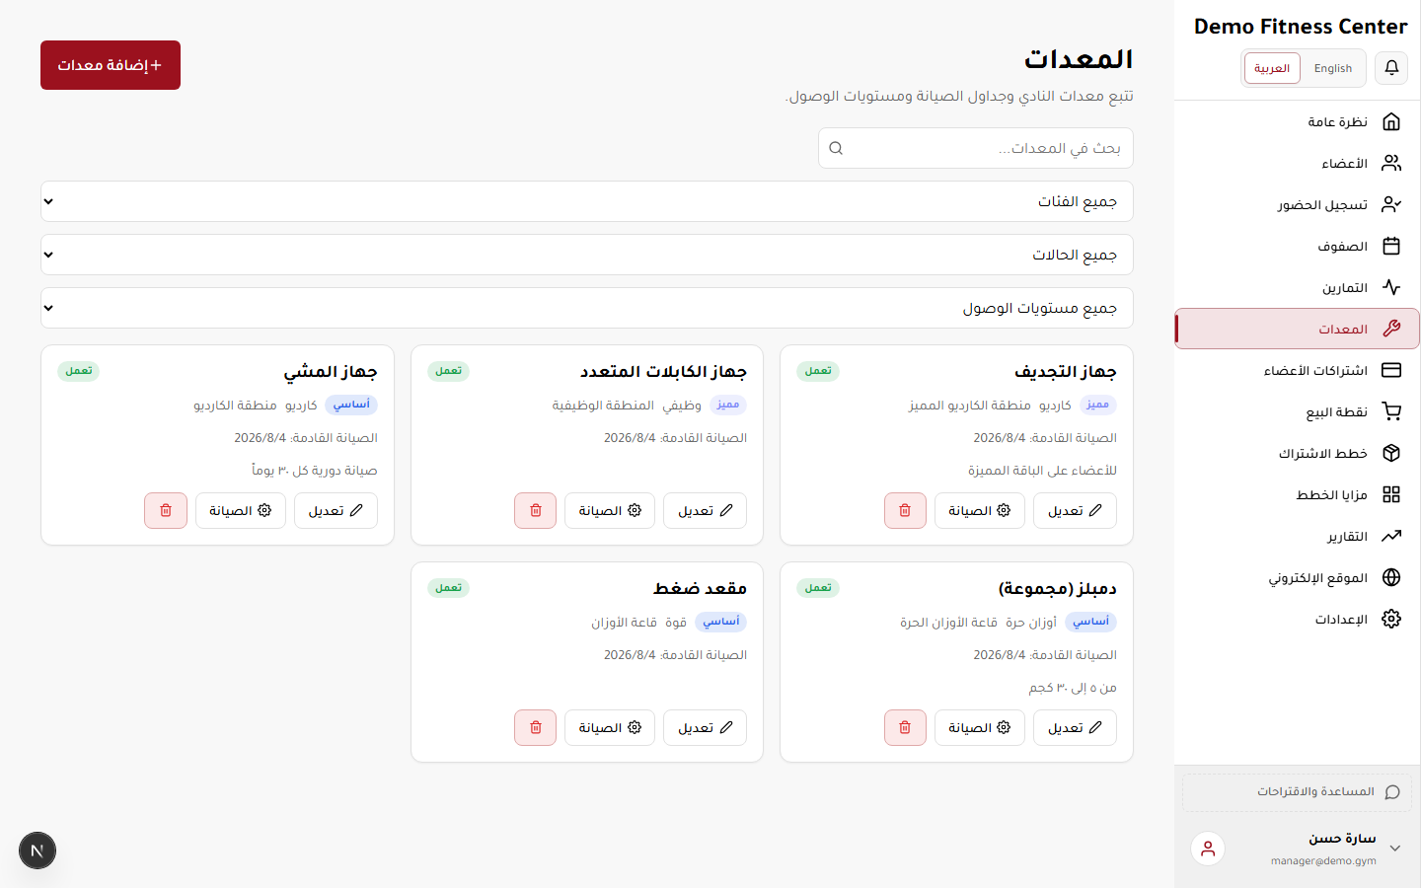Click the صيانة دورية كل ٣٠ يوماً note
The image size is (1421, 888).
pyautogui.click(x=315, y=471)
